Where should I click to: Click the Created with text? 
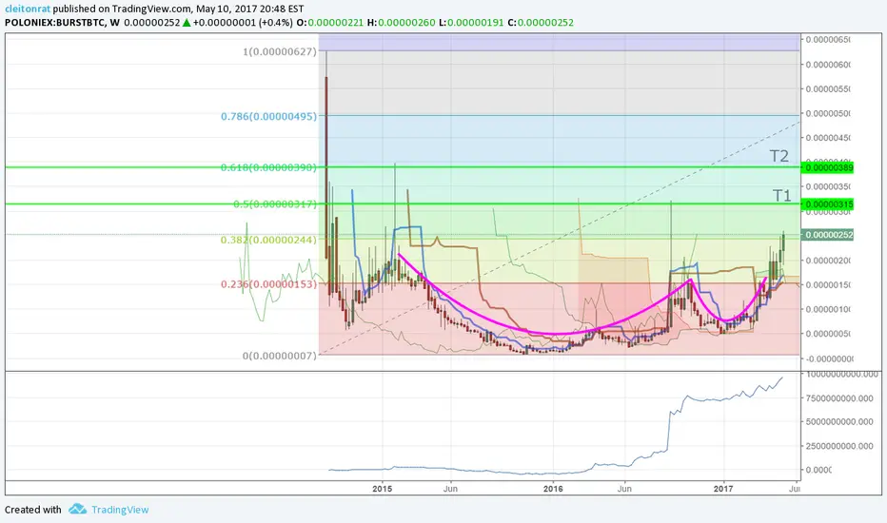click(x=32, y=510)
